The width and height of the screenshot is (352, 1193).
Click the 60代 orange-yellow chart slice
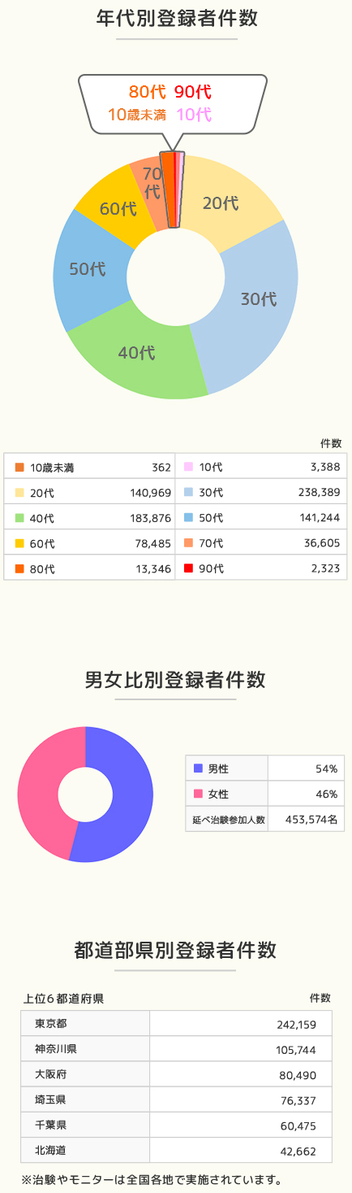tap(118, 207)
